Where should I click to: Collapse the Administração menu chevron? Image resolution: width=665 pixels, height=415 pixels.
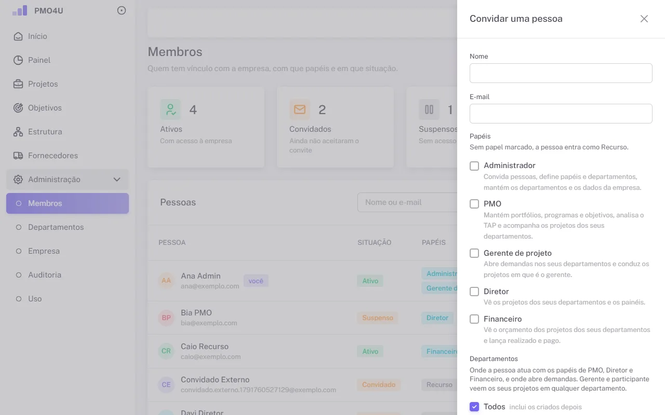click(x=117, y=179)
